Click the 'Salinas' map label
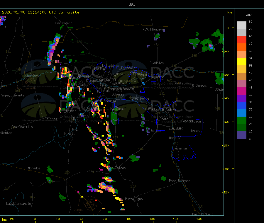The image size is (264, 223). [x=51, y=119]
